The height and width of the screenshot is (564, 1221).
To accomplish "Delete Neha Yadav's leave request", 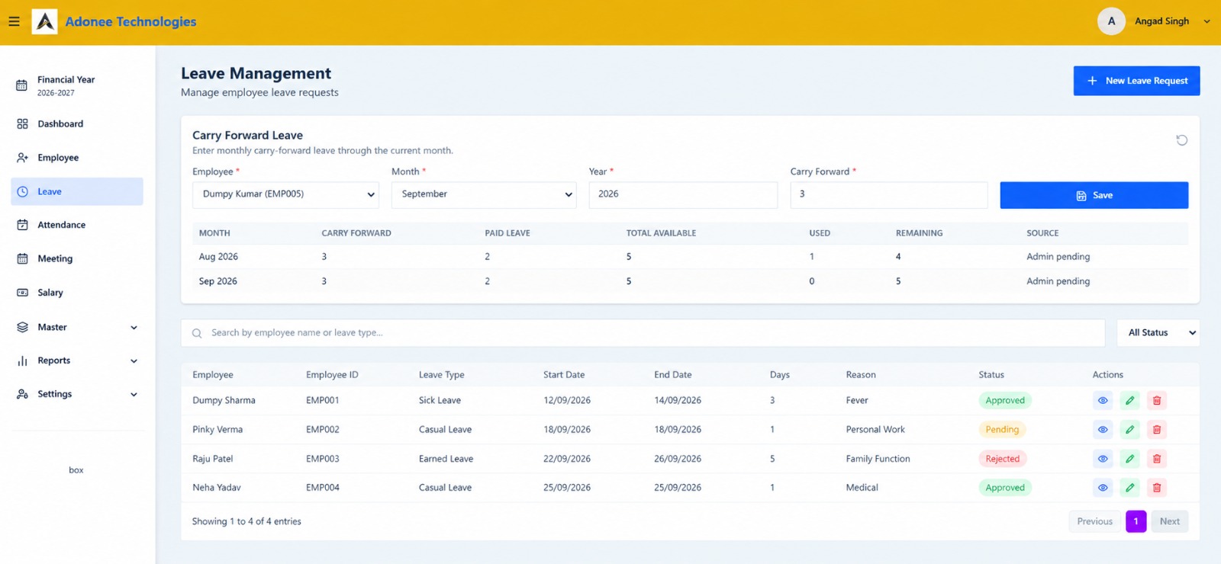I will point(1157,488).
